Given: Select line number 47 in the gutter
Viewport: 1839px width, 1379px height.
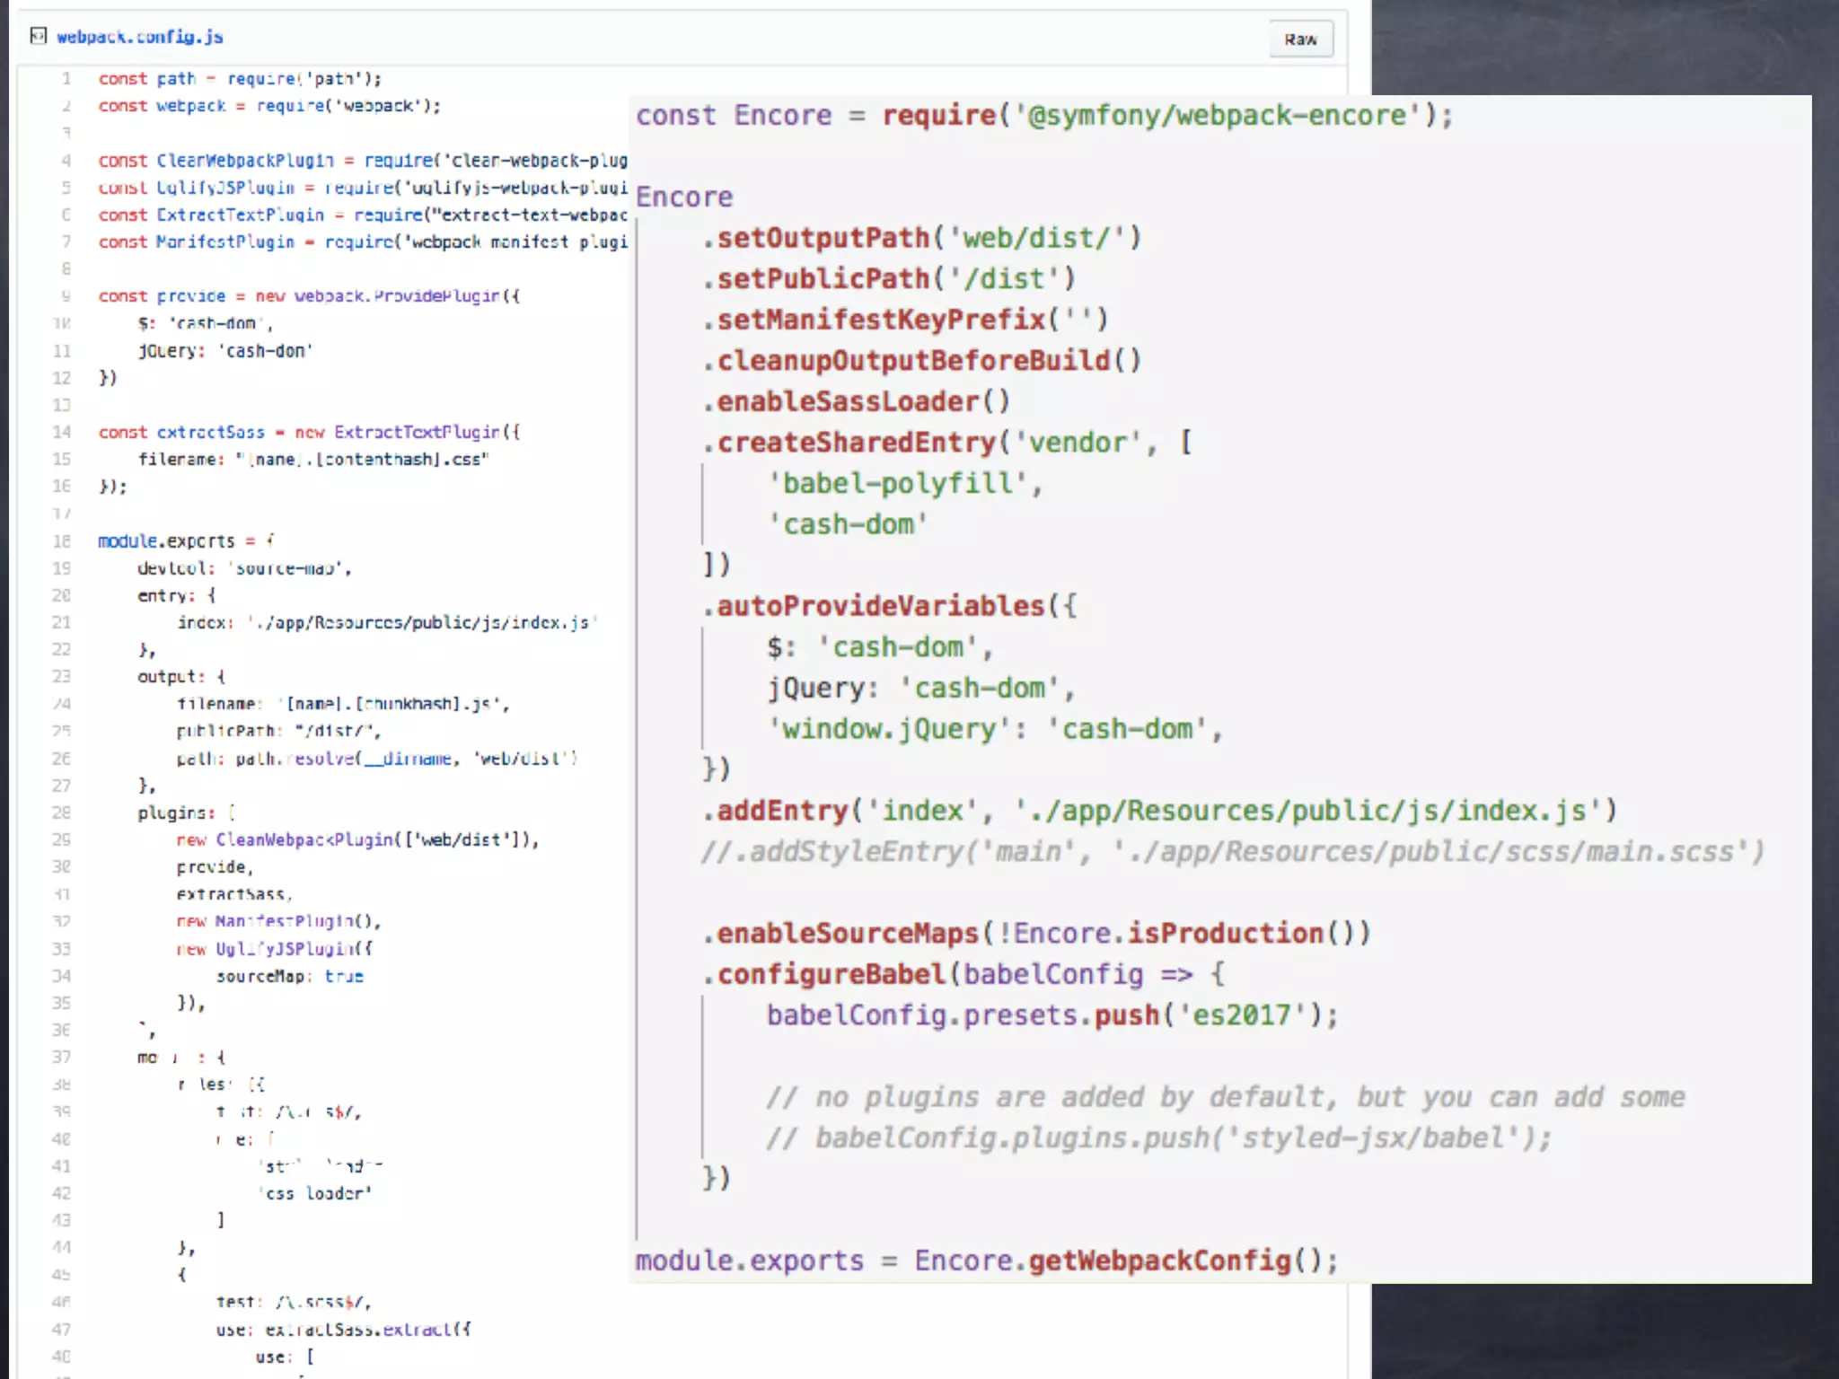Looking at the screenshot, I should pos(61,1329).
